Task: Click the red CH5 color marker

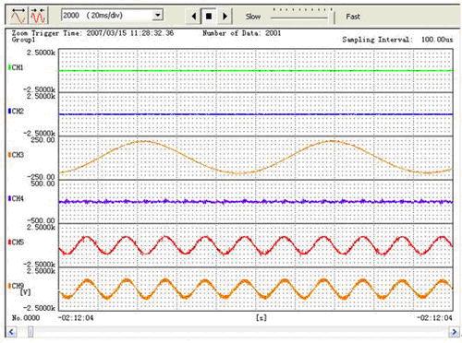Action: [x=9, y=242]
